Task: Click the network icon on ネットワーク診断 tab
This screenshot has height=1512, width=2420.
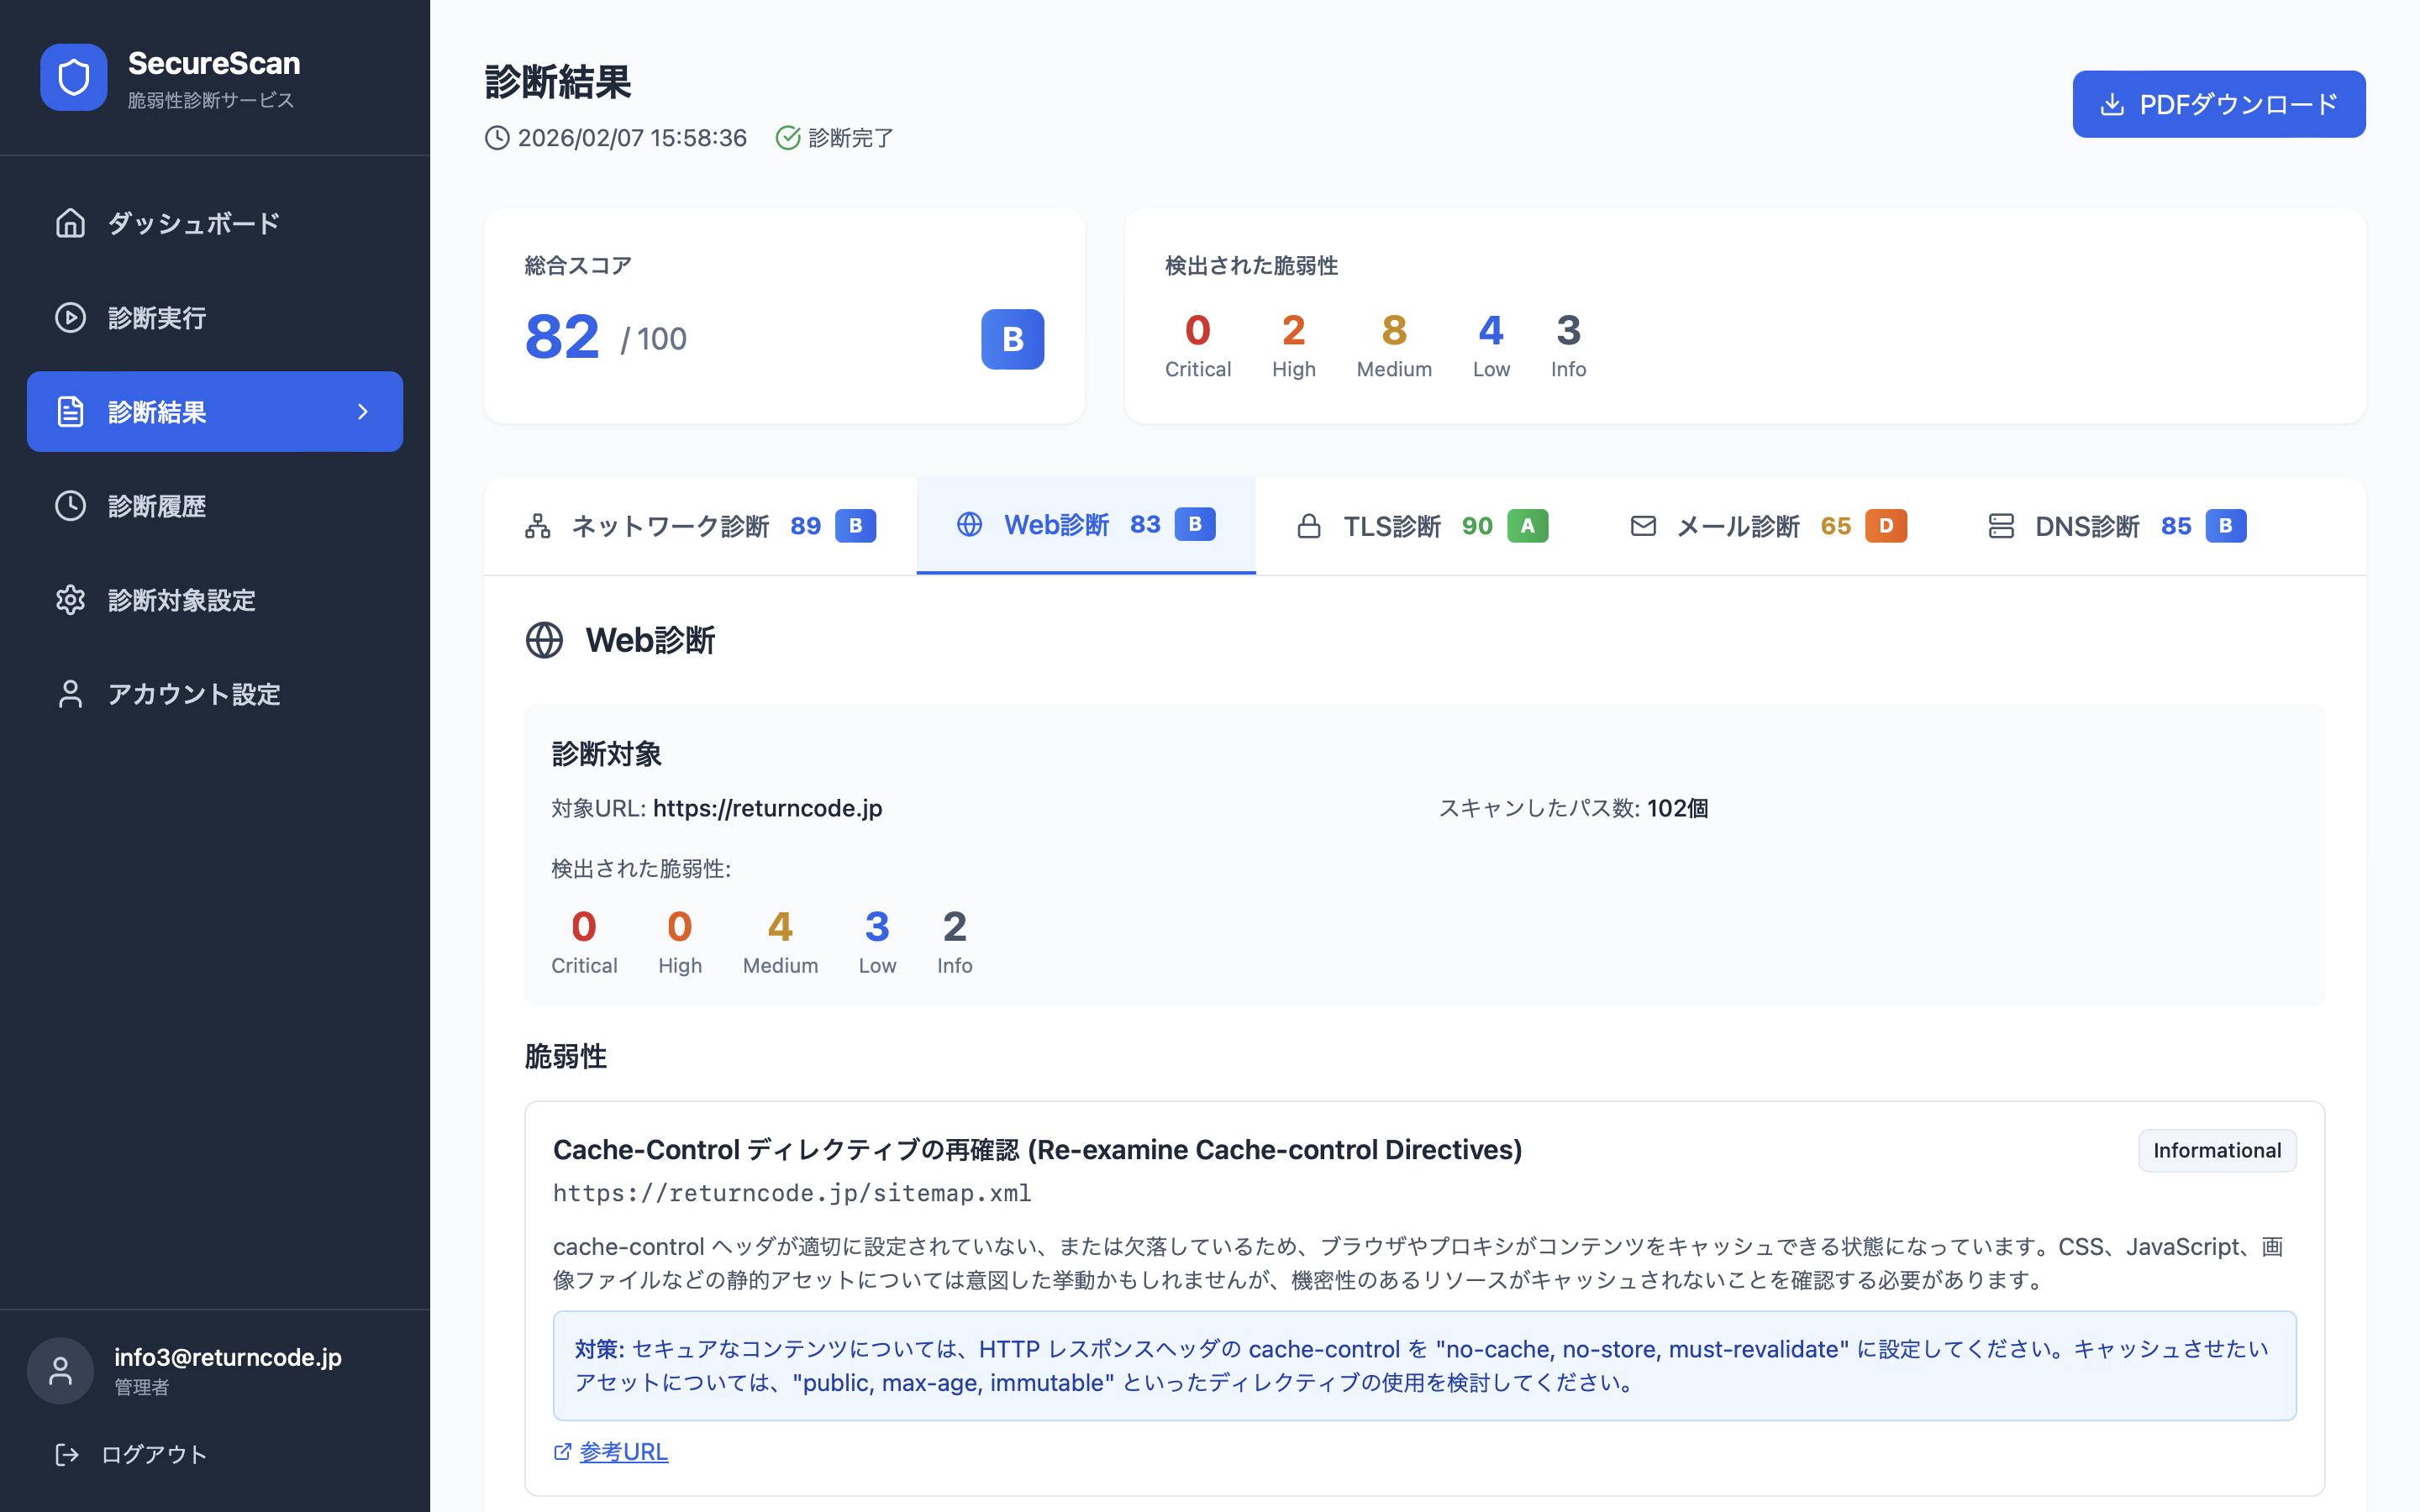Action: point(538,525)
